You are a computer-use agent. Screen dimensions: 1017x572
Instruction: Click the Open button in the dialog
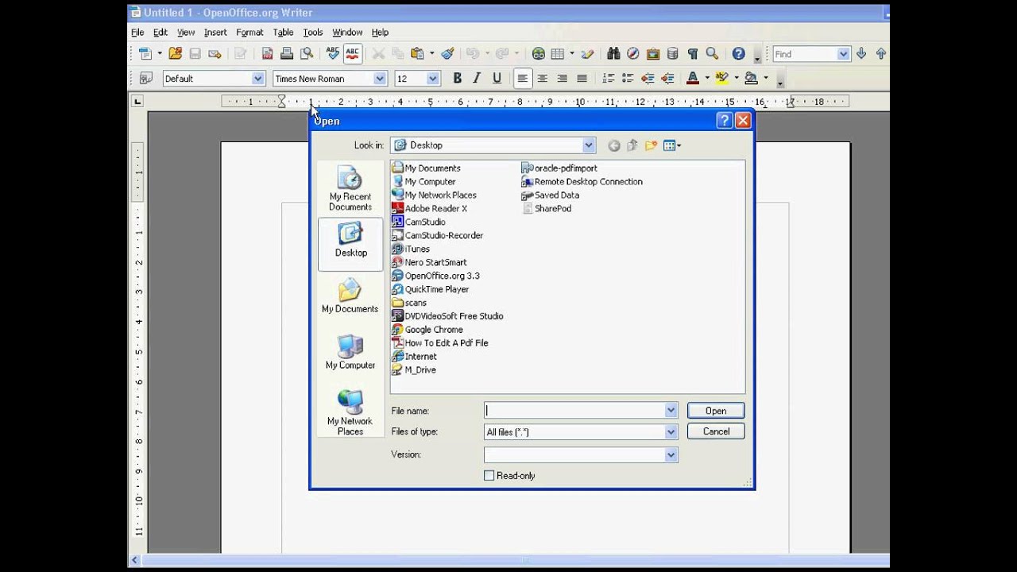(716, 411)
